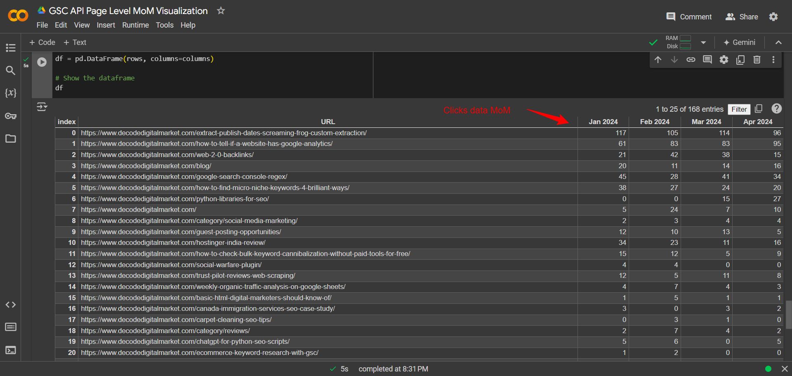792x376 pixels.
Task: Open the RAM and Disk resources dropdown
Action: (703, 42)
